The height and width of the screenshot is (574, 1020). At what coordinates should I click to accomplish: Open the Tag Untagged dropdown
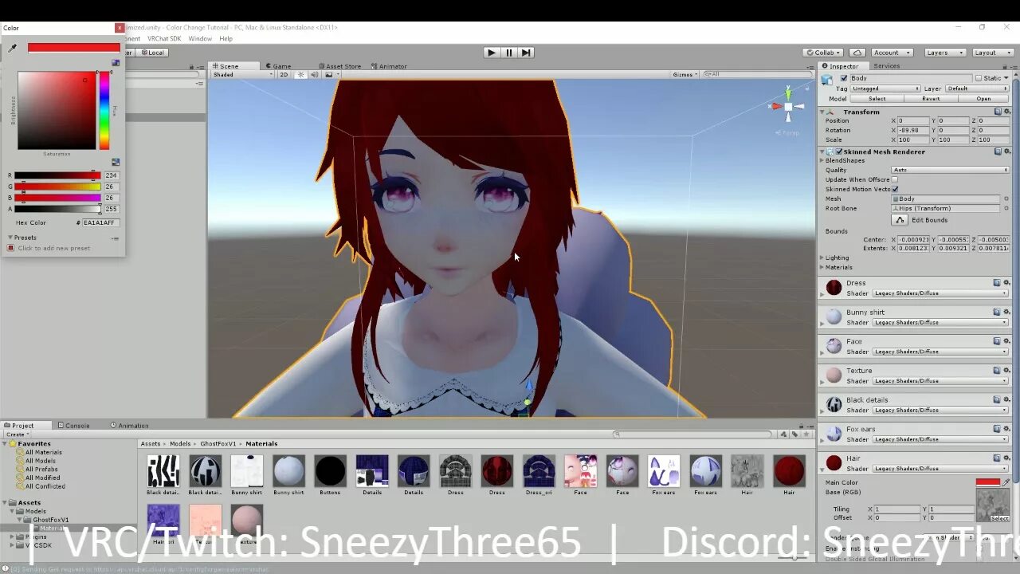click(x=885, y=88)
